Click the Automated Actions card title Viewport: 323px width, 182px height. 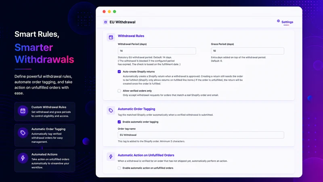[44, 154]
